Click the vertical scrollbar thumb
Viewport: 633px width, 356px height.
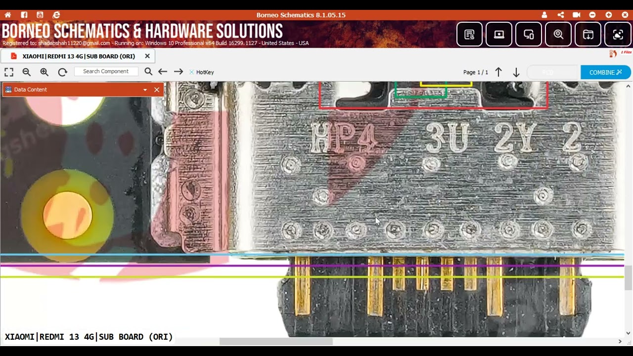tap(628, 277)
